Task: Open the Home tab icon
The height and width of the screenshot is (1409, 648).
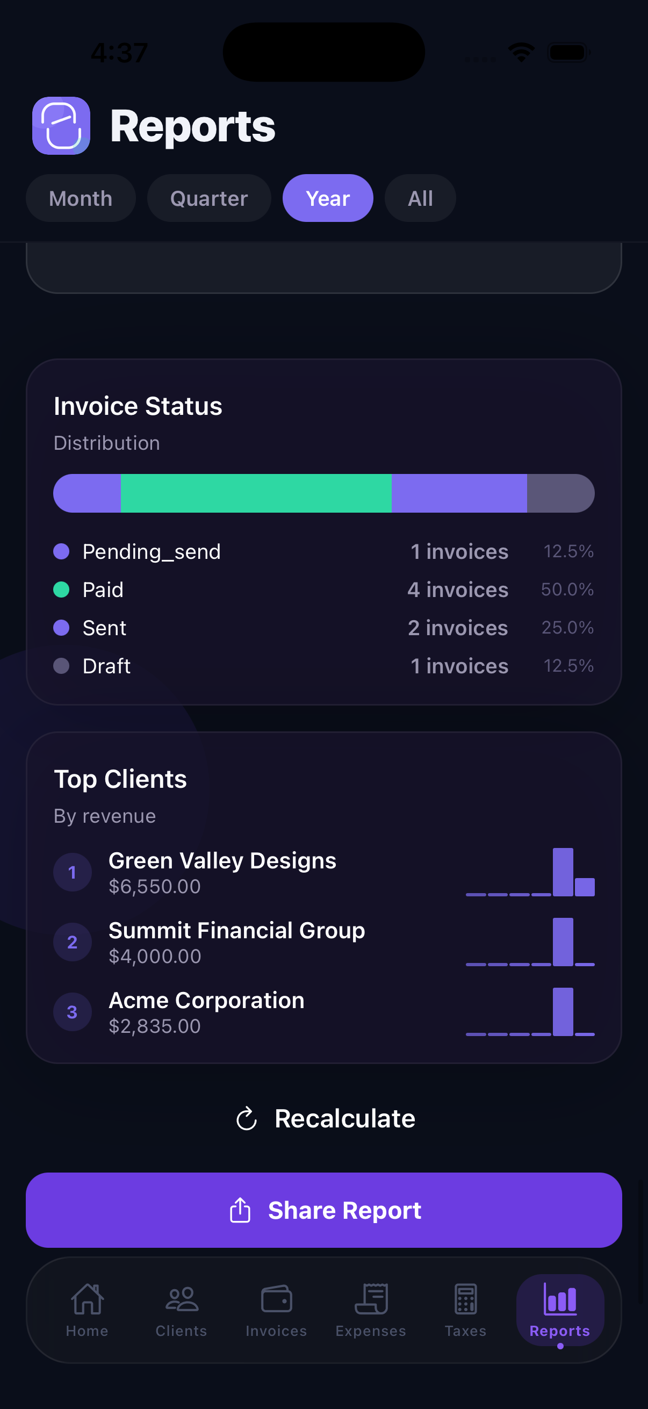Action: click(x=87, y=1299)
